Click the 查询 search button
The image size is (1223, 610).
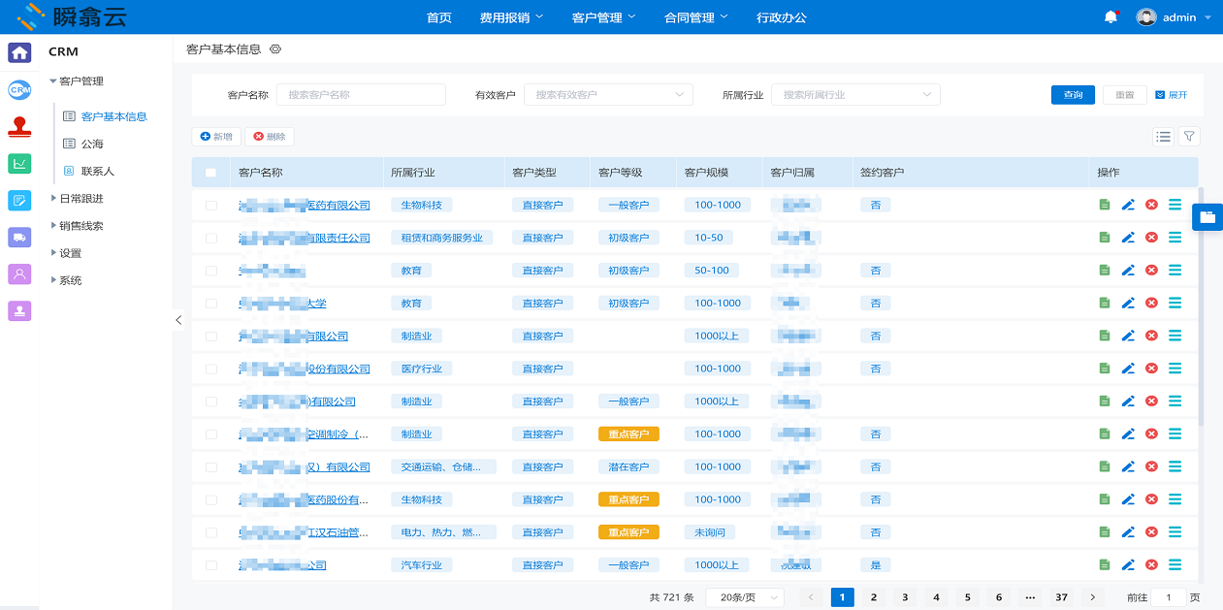click(1073, 95)
